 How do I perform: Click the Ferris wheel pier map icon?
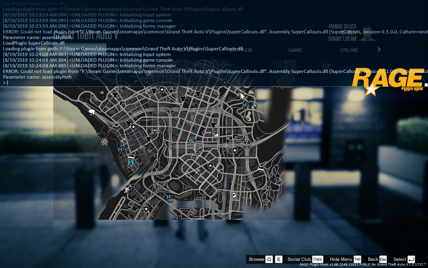105,142
